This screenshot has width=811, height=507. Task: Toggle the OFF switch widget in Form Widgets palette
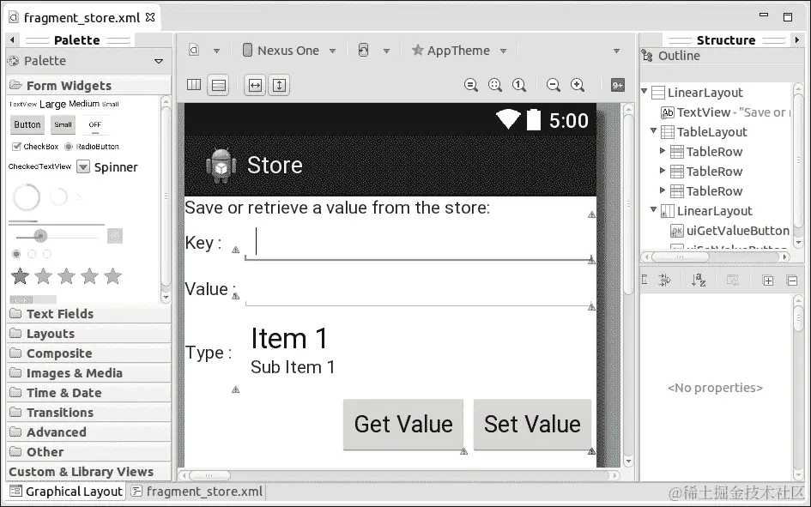click(94, 124)
